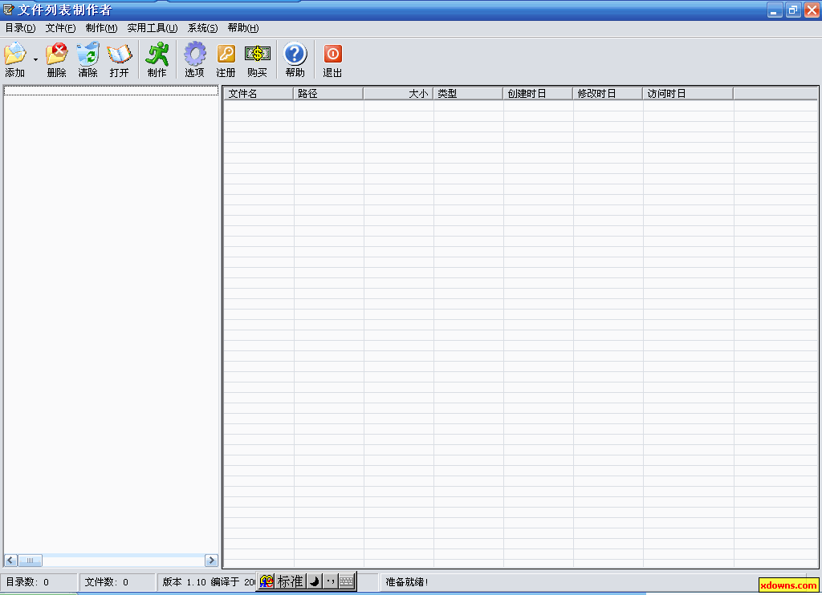Viewport: 822px width, 595px height.
Task: Sort by the 创建时日 column header
Action: click(538, 94)
